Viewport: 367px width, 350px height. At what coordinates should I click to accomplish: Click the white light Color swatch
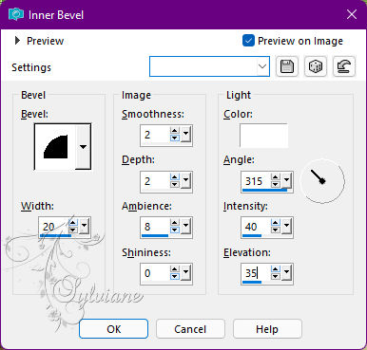pos(263,136)
